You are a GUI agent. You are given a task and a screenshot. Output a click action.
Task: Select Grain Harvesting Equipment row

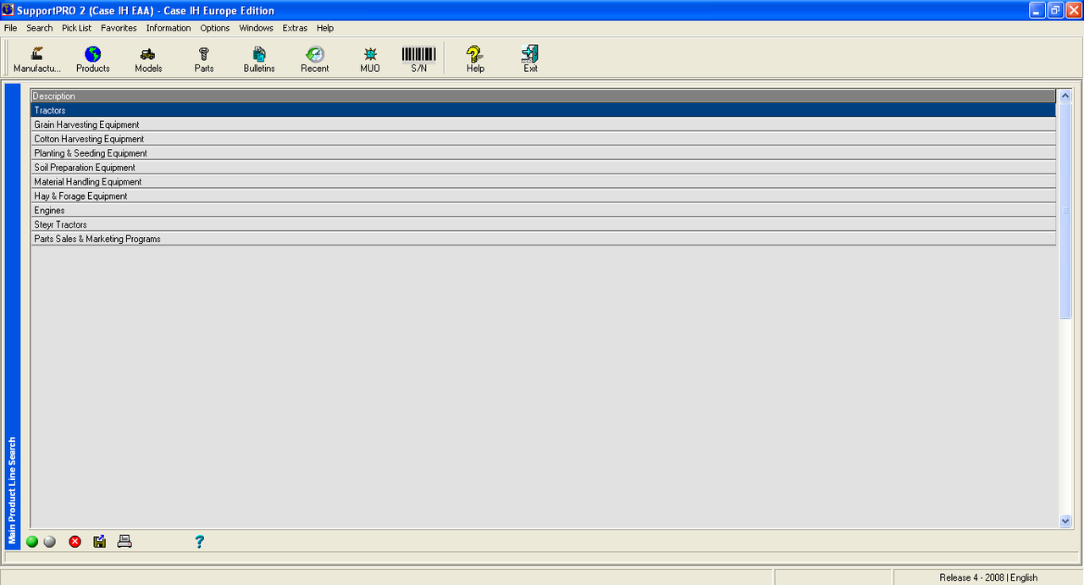point(543,124)
